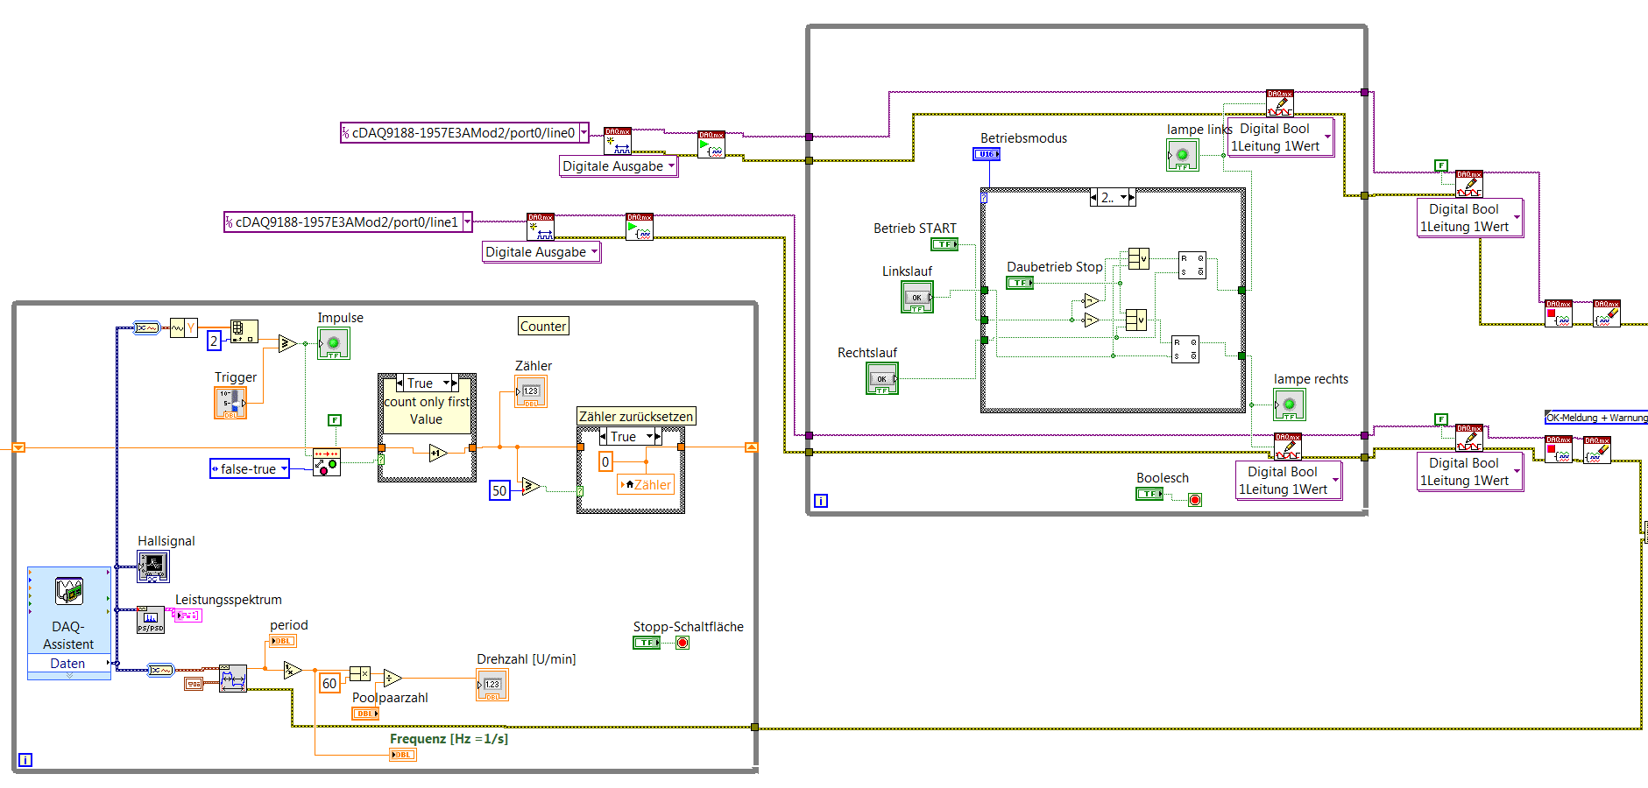Click DAQmx Write node above lampe links selector
The width and height of the screenshot is (1648, 788).
1280,103
